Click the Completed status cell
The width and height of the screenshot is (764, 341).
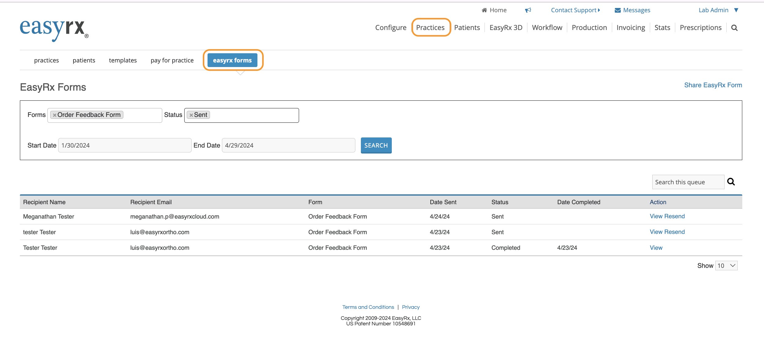pyautogui.click(x=506, y=248)
